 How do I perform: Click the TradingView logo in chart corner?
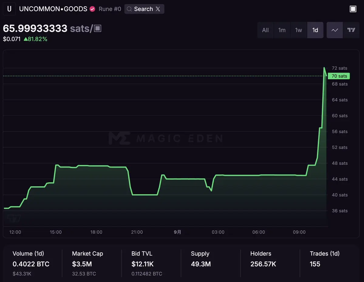[14, 218]
